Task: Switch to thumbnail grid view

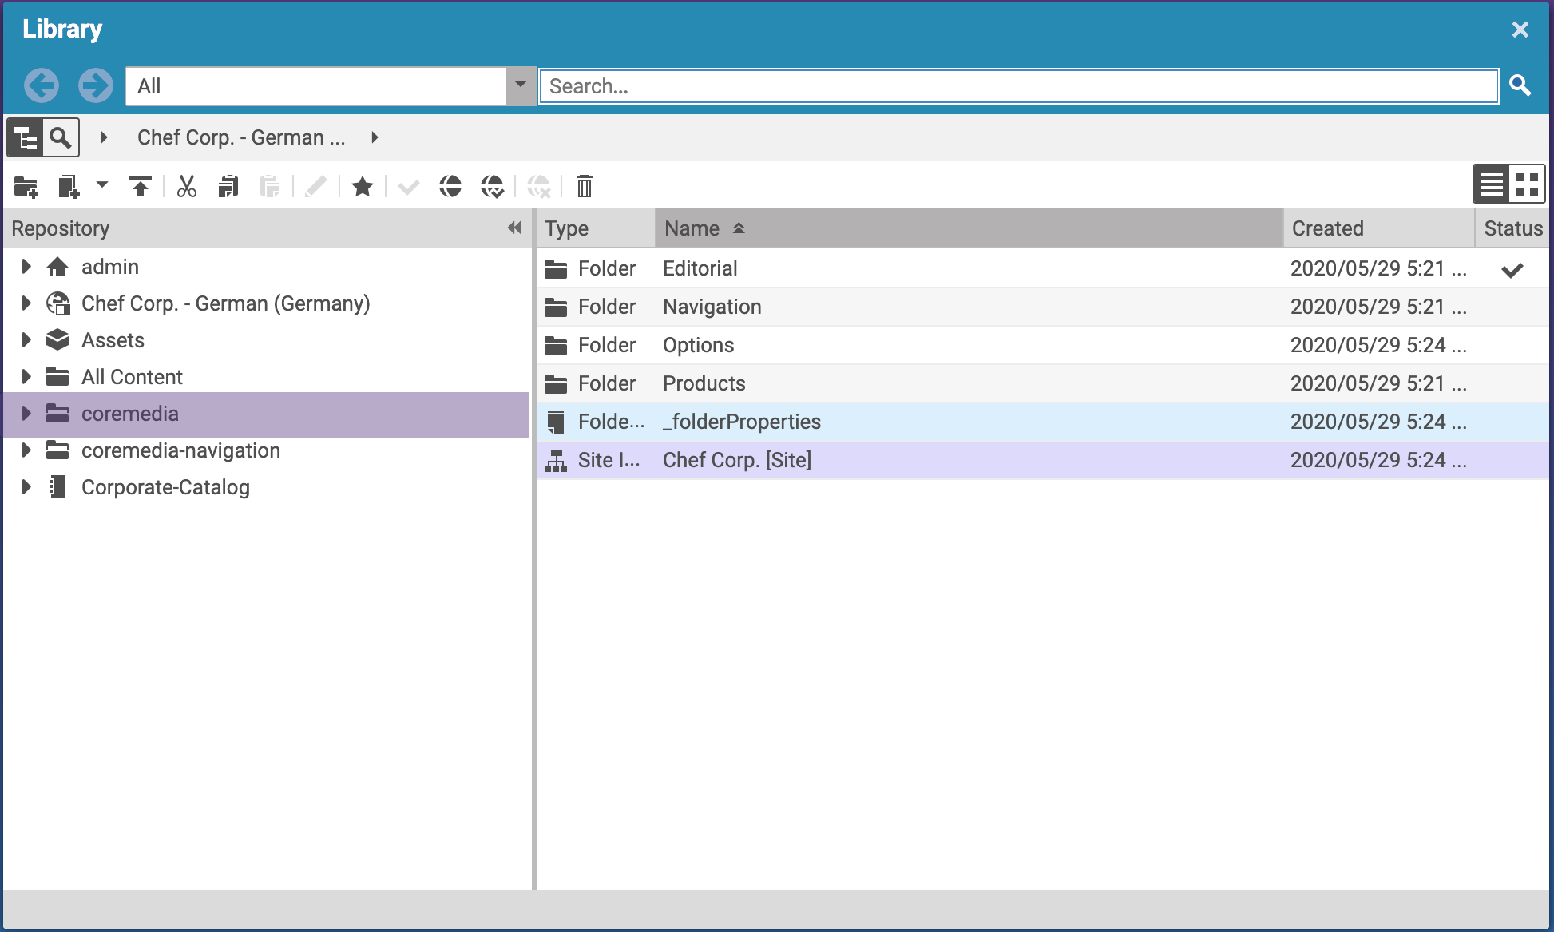Action: 1527,184
